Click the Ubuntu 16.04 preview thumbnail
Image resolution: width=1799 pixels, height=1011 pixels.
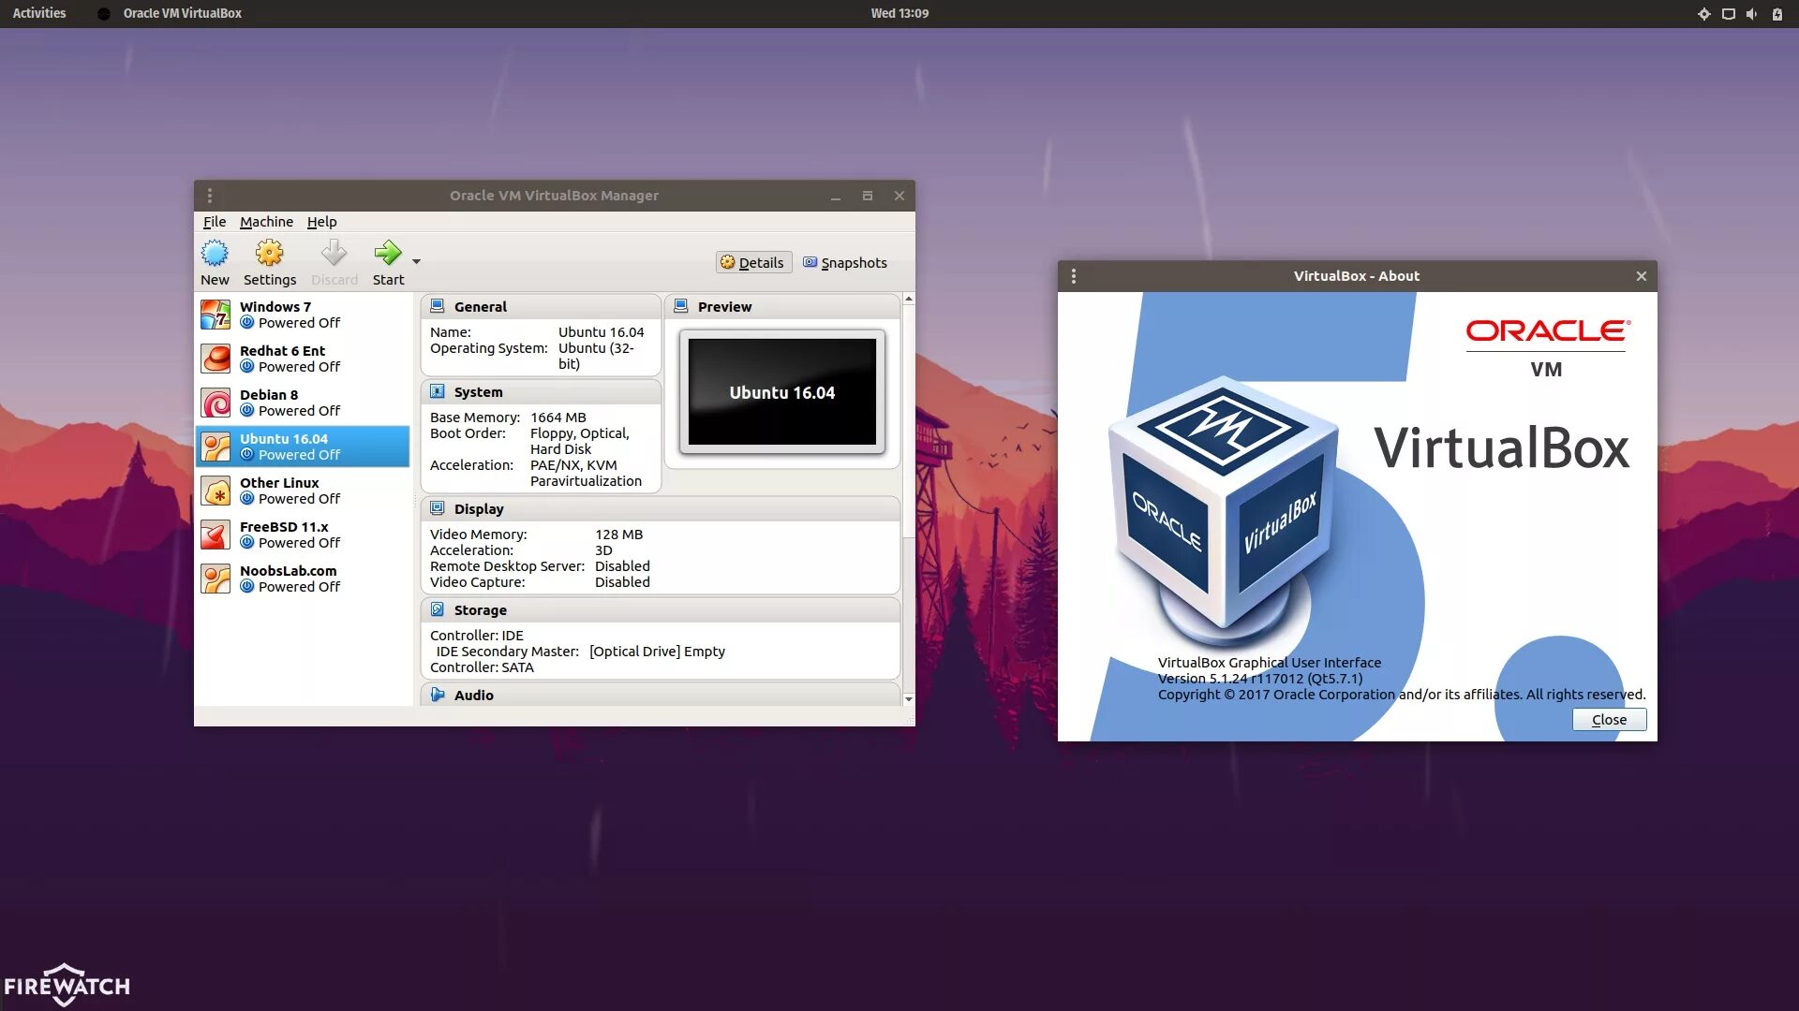click(781, 392)
